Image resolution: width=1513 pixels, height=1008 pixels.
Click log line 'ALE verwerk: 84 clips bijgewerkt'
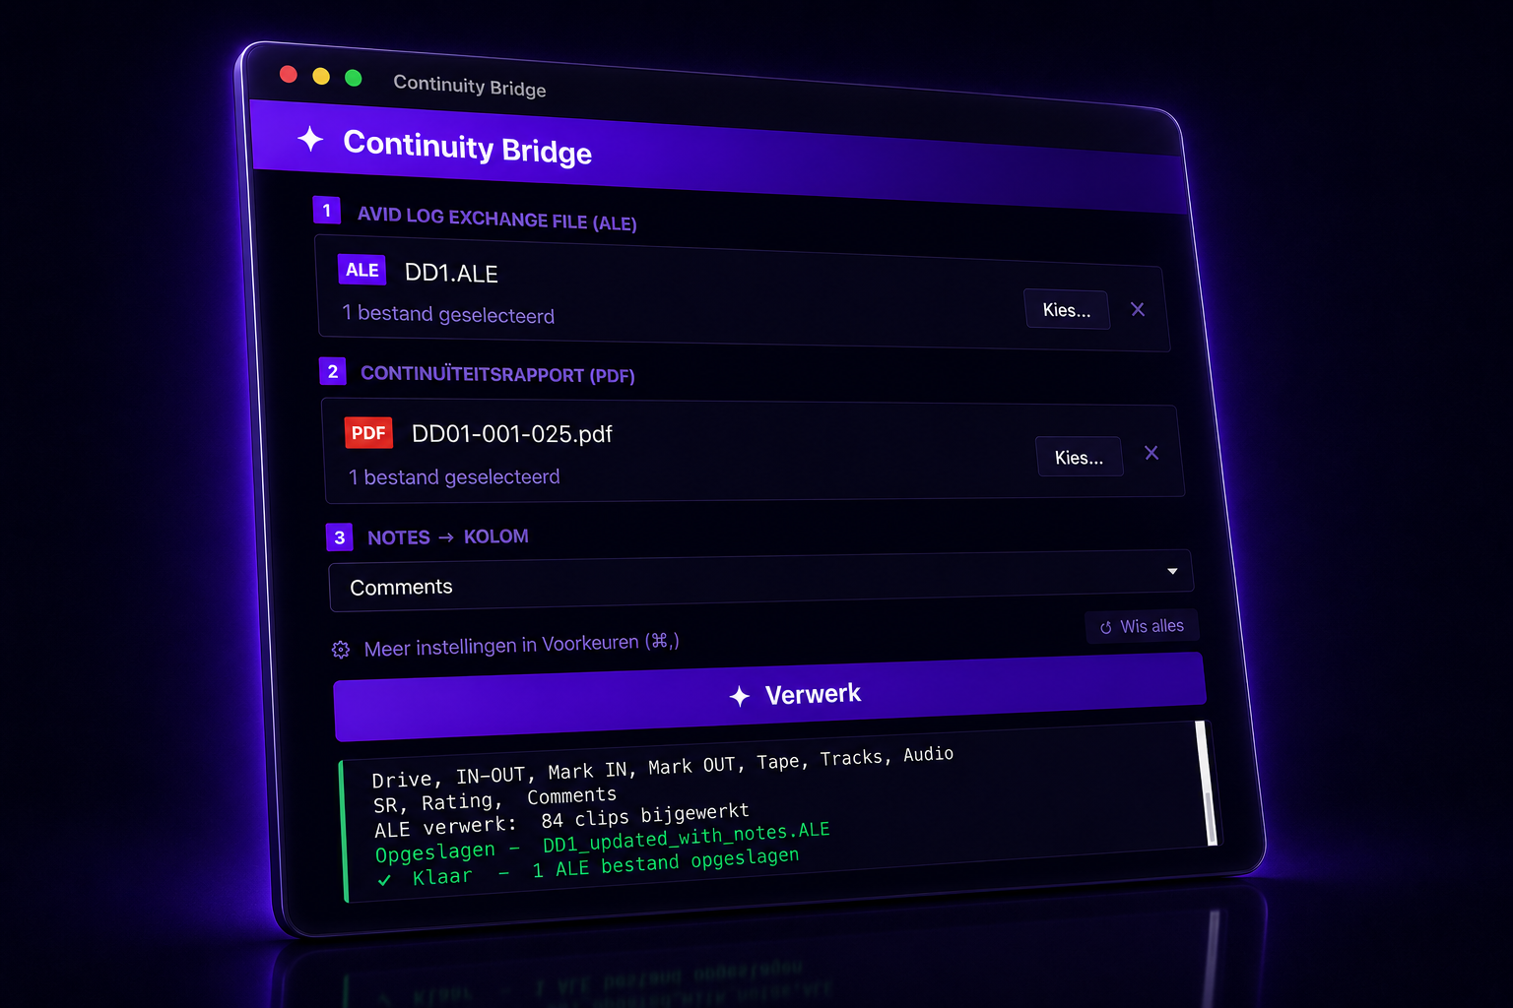561,820
